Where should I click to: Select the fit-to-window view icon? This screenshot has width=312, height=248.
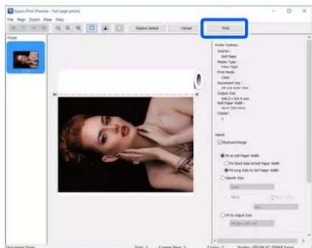click(x=91, y=28)
